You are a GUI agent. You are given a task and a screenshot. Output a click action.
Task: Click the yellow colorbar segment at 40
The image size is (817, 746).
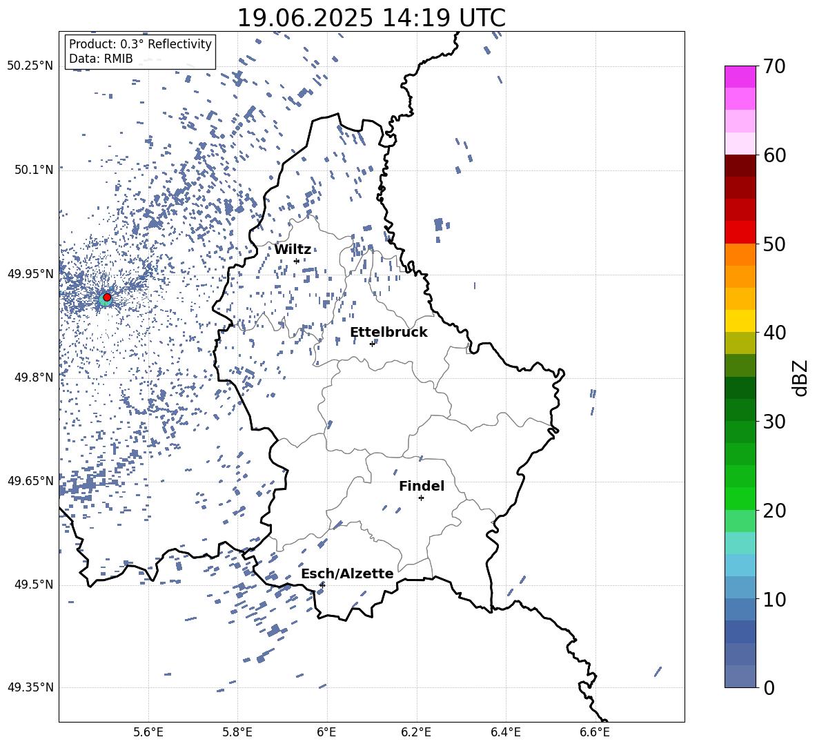[x=740, y=321]
